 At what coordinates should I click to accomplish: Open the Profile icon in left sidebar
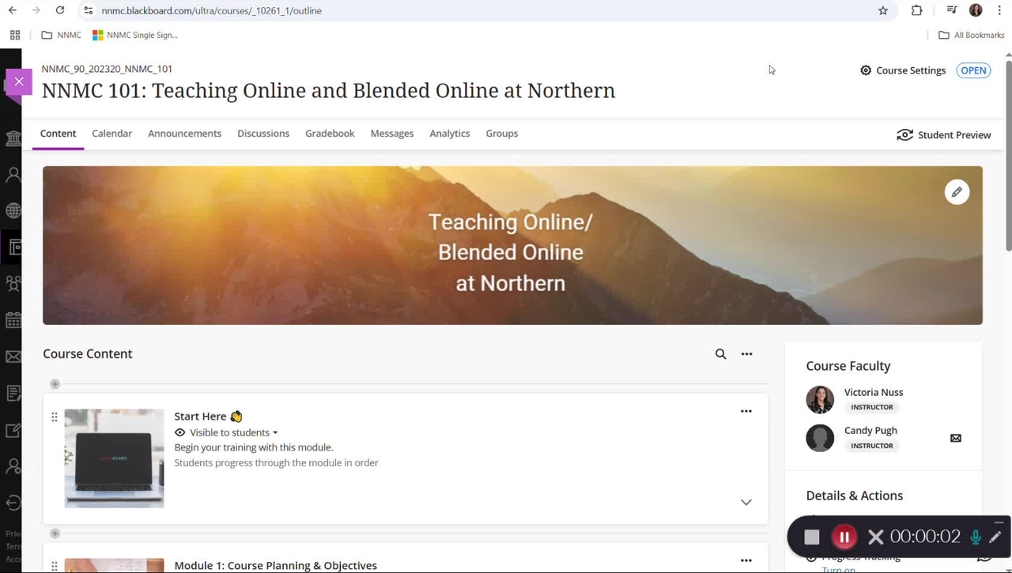click(x=13, y=175)
